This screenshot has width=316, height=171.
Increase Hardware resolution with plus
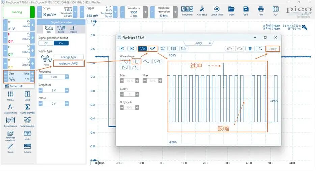tap(175, 12)
